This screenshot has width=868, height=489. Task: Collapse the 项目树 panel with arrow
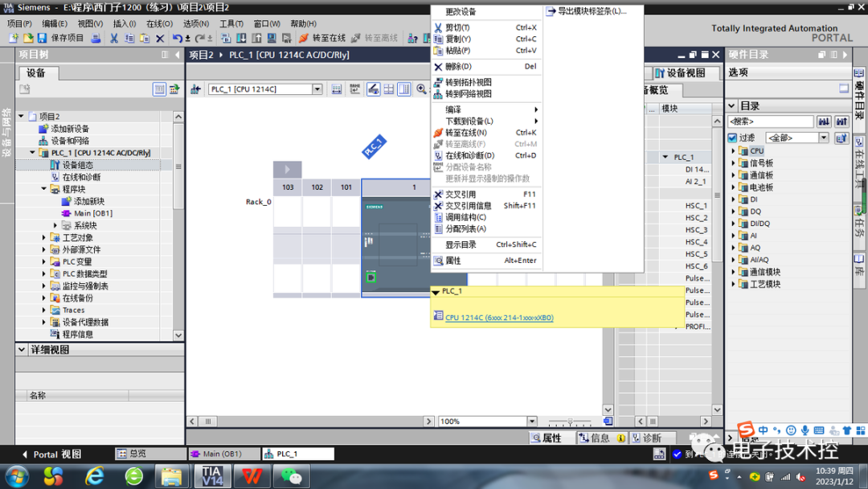[x=177, y=54]
